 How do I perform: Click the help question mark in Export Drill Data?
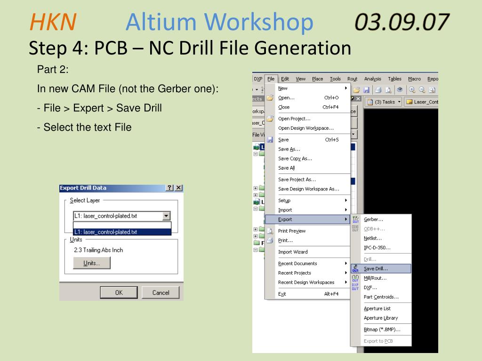[x=169, y=188]
